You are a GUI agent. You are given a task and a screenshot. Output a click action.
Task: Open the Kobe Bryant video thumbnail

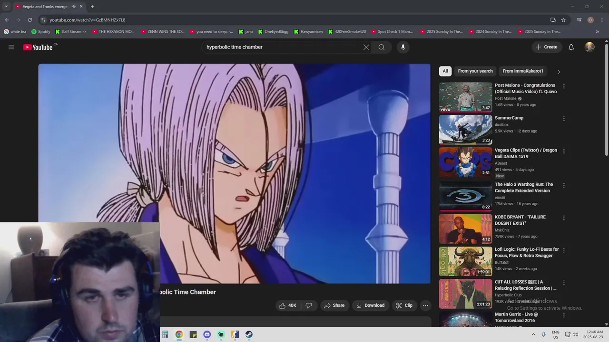click(465, 228)
